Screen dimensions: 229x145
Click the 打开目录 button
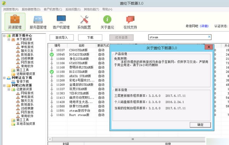121,37
